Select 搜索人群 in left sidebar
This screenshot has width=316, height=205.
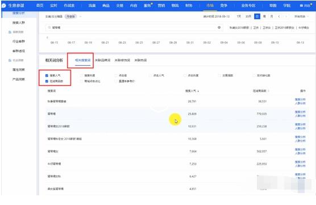click(x=19, y=23)
